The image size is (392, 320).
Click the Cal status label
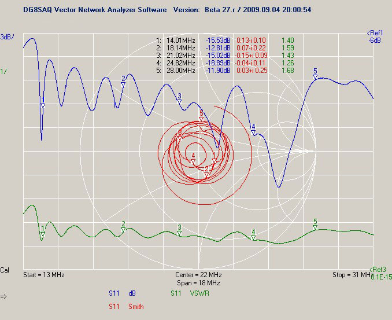tap(5, 270)
